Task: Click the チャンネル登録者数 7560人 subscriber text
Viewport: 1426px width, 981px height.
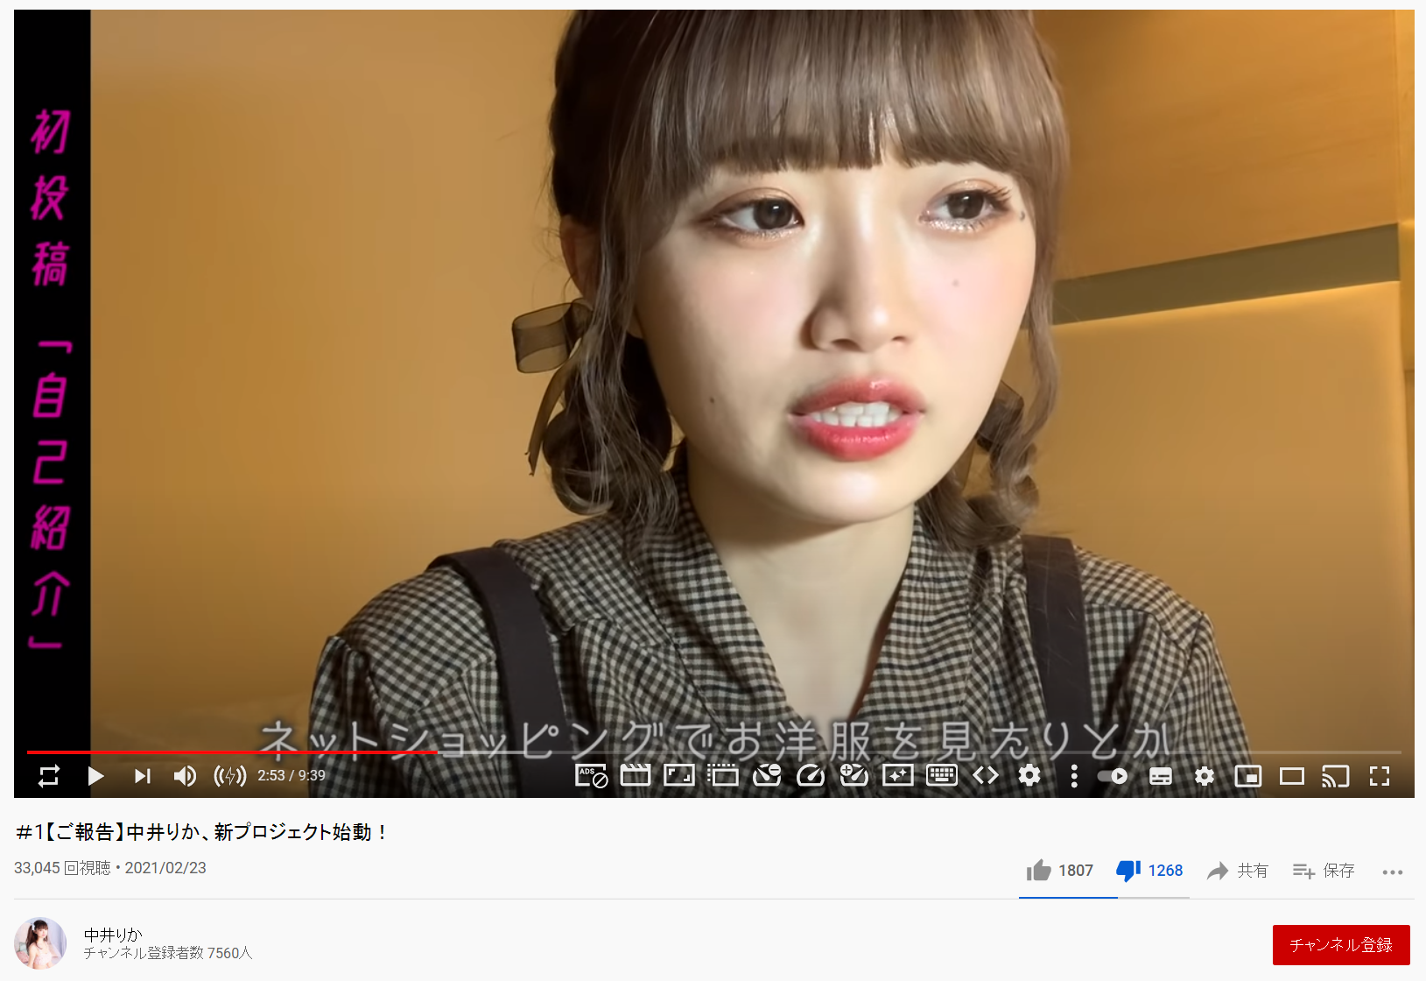Action: click(168, 953)
